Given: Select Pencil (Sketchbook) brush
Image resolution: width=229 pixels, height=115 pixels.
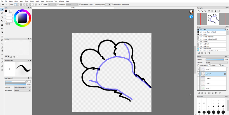Looking at the screenshot, I should pos(212,39).
